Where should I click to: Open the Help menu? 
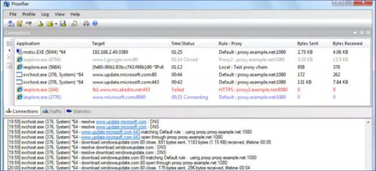click(75, 14)
